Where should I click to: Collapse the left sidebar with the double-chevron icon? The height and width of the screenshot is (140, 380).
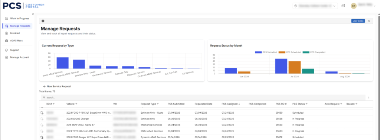(33, 14)
